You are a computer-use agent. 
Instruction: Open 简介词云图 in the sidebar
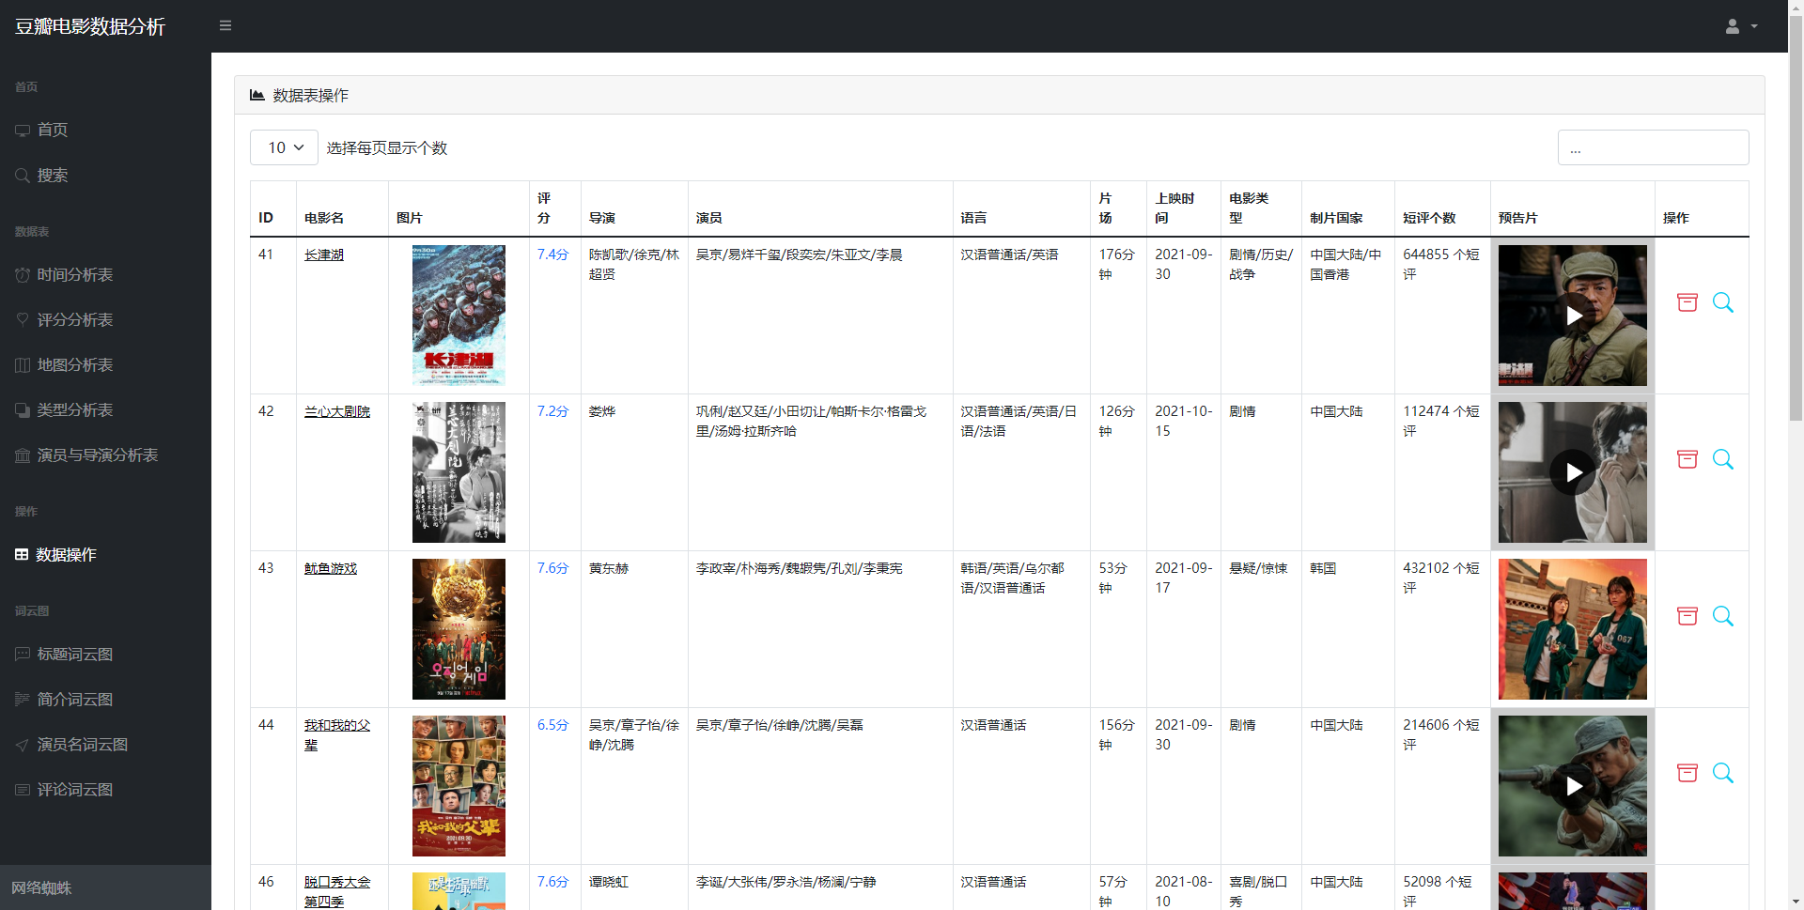105,699
